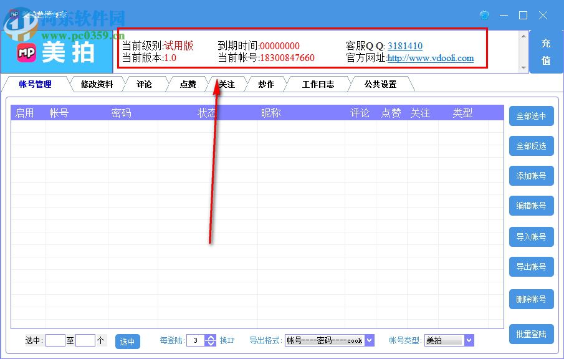Select all accounts with 全部选中
Image resolution: width=564 pixels, height=359 pixels.
coord(531,116)
